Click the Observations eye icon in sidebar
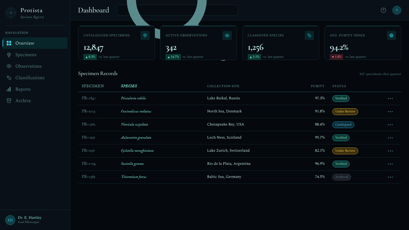Image resolution: width=409 pixels, height=230 pixels. [x=9, y=66]
